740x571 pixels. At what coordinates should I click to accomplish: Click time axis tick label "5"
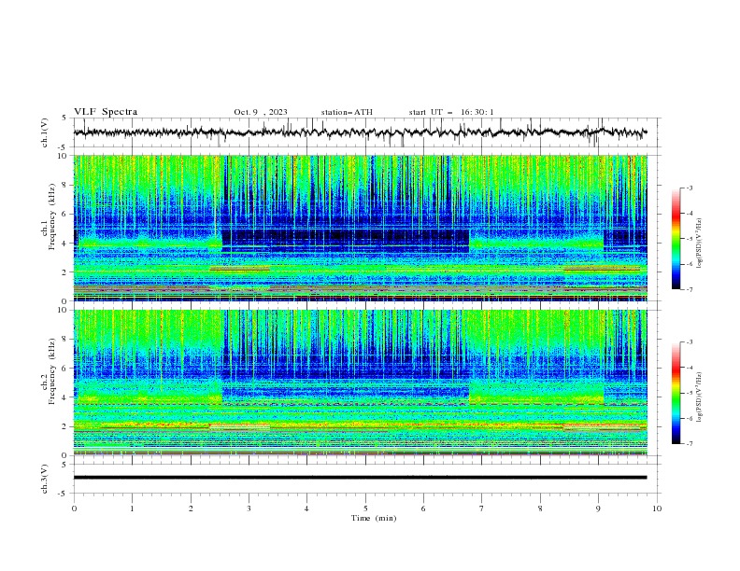point(365,508)
